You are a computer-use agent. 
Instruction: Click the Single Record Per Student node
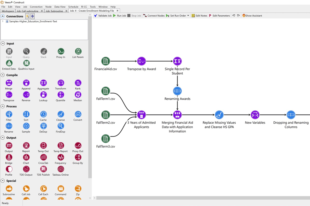(x=177, y=61)
